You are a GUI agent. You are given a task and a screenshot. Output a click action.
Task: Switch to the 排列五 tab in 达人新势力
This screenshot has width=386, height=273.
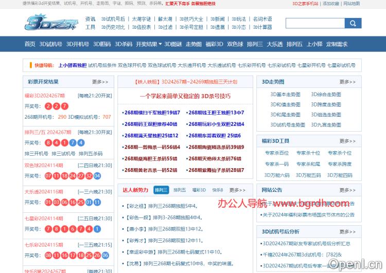pyautogui.click(x=179, y=190)
